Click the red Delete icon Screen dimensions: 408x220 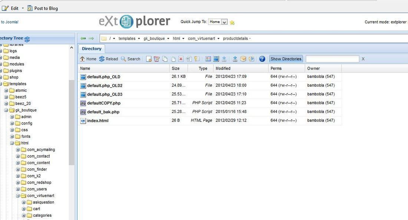coord(181,59)
